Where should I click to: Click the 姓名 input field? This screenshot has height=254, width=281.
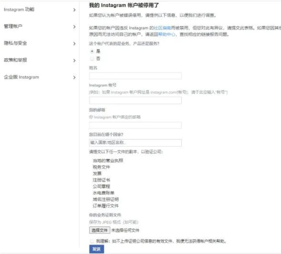pyautogui.click(x=135, y=76)
